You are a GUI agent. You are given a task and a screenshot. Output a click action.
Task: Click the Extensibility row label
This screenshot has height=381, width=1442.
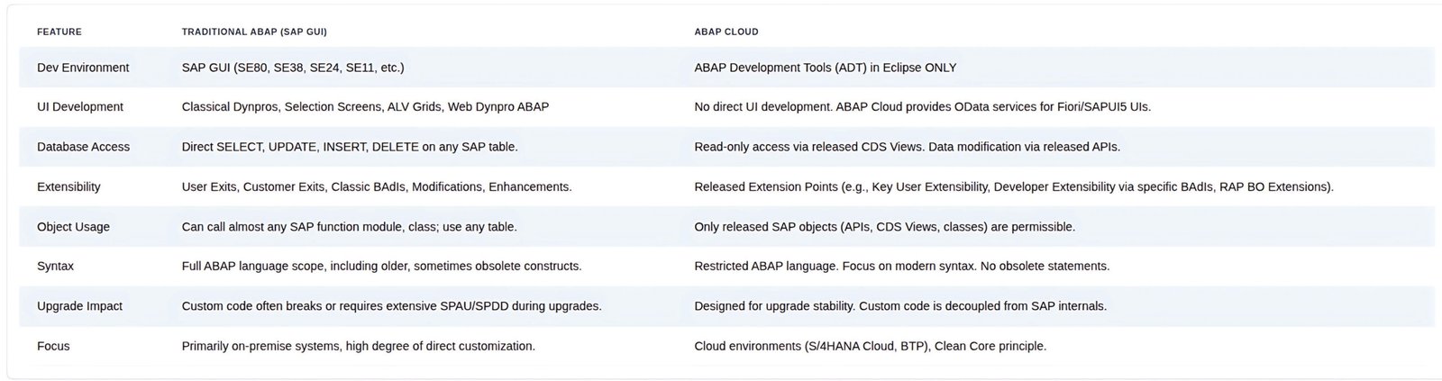tap(68, 186)
